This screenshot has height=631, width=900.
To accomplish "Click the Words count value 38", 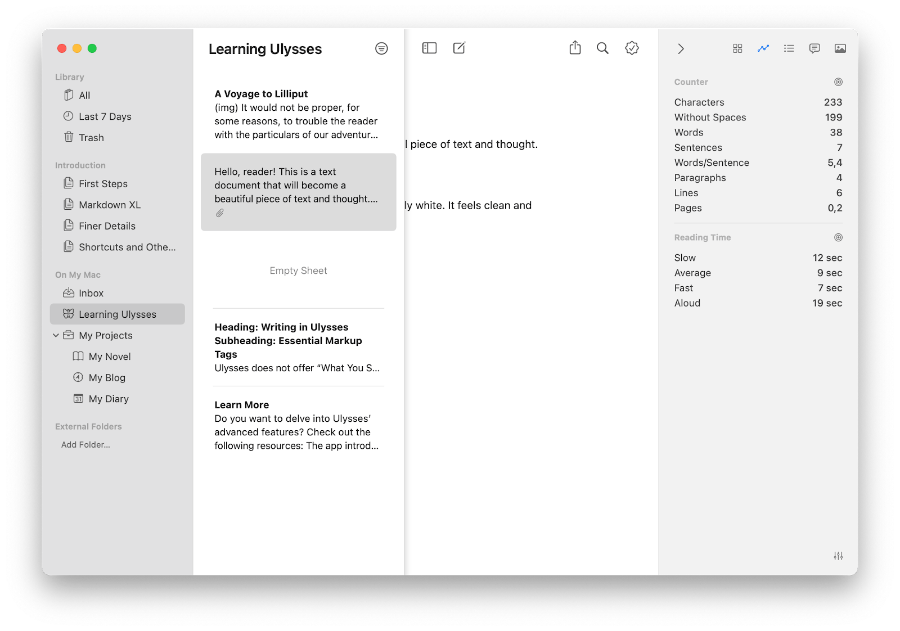I will 836,132.
